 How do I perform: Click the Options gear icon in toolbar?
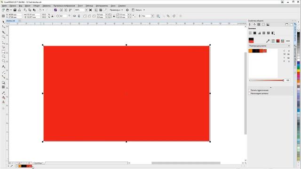point(127,10)
